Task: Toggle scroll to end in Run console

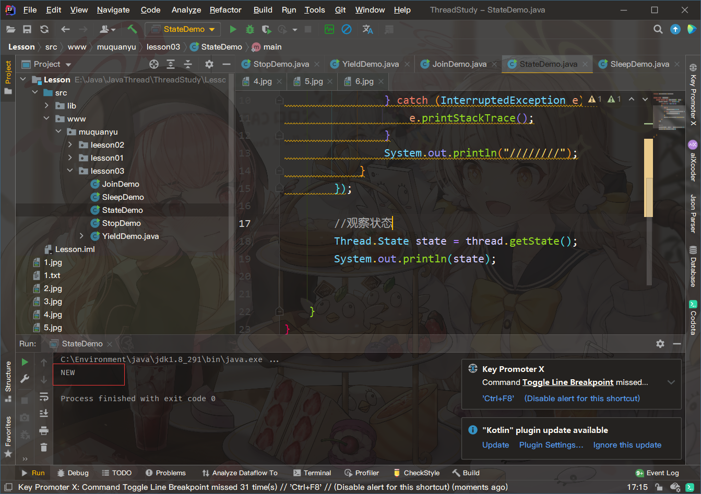Action: pyautogui.click(x=44, y=414)
